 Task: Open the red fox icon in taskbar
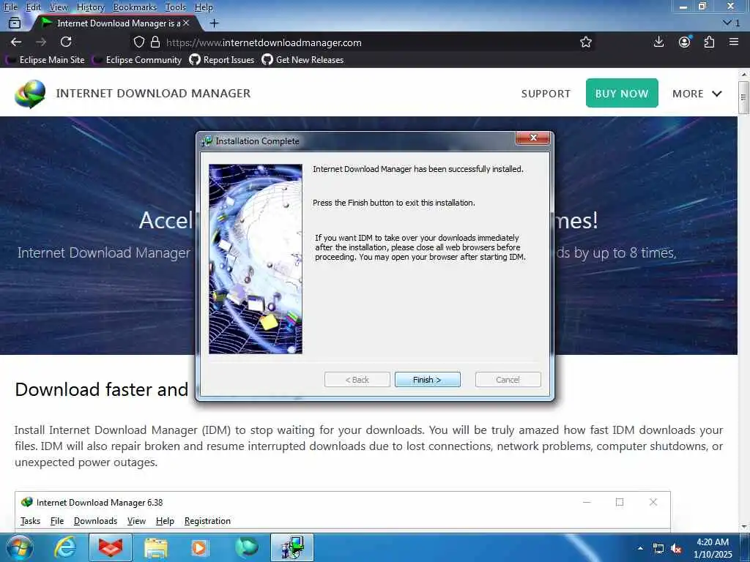pos(111,547)
